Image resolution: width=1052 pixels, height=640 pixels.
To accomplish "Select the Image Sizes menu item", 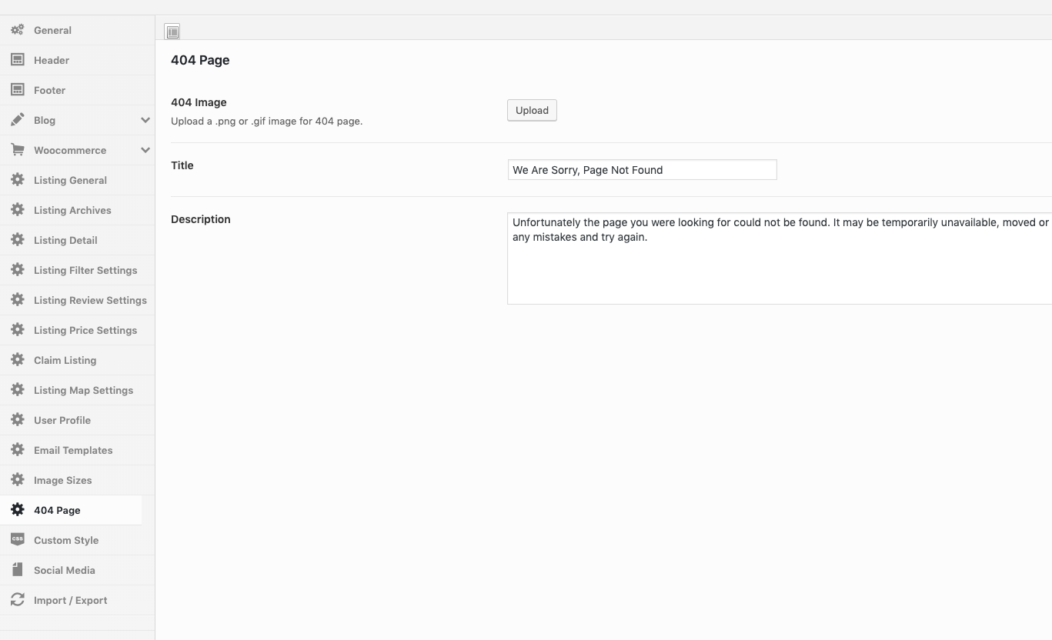I will [62, 480].
